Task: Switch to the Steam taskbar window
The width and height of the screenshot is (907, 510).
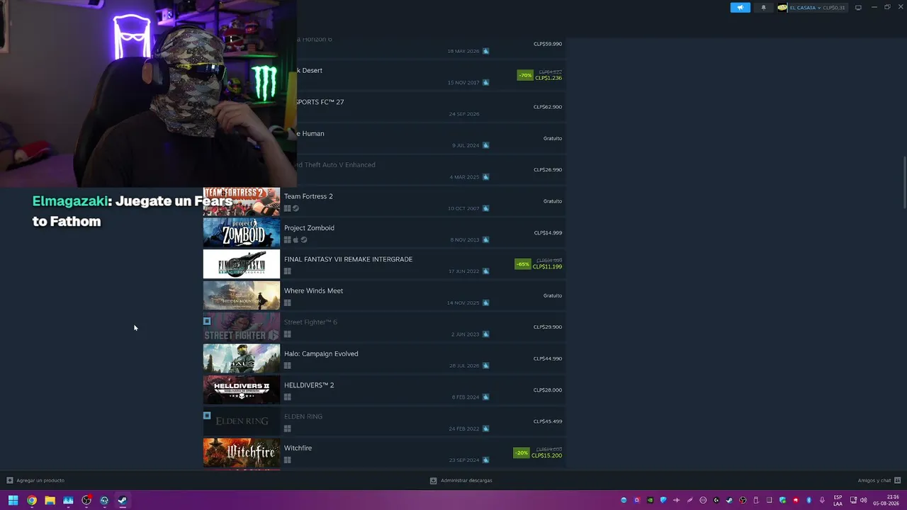Action: (x=123, y=500)
